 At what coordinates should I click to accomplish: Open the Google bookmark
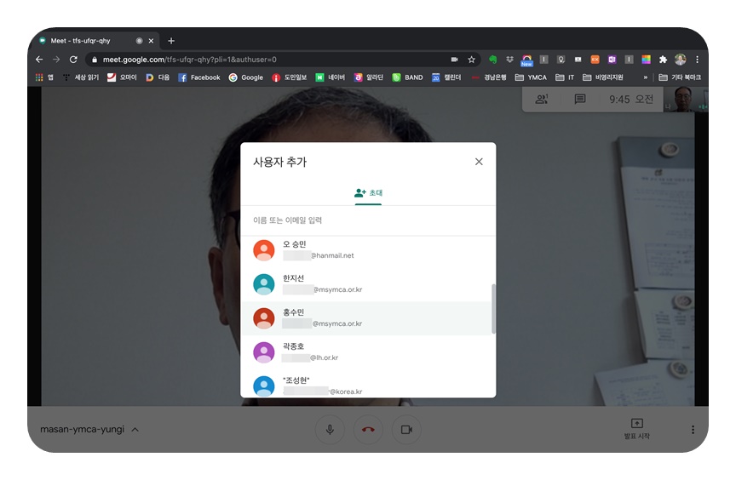pyautogui.click(x=246, y=77)
